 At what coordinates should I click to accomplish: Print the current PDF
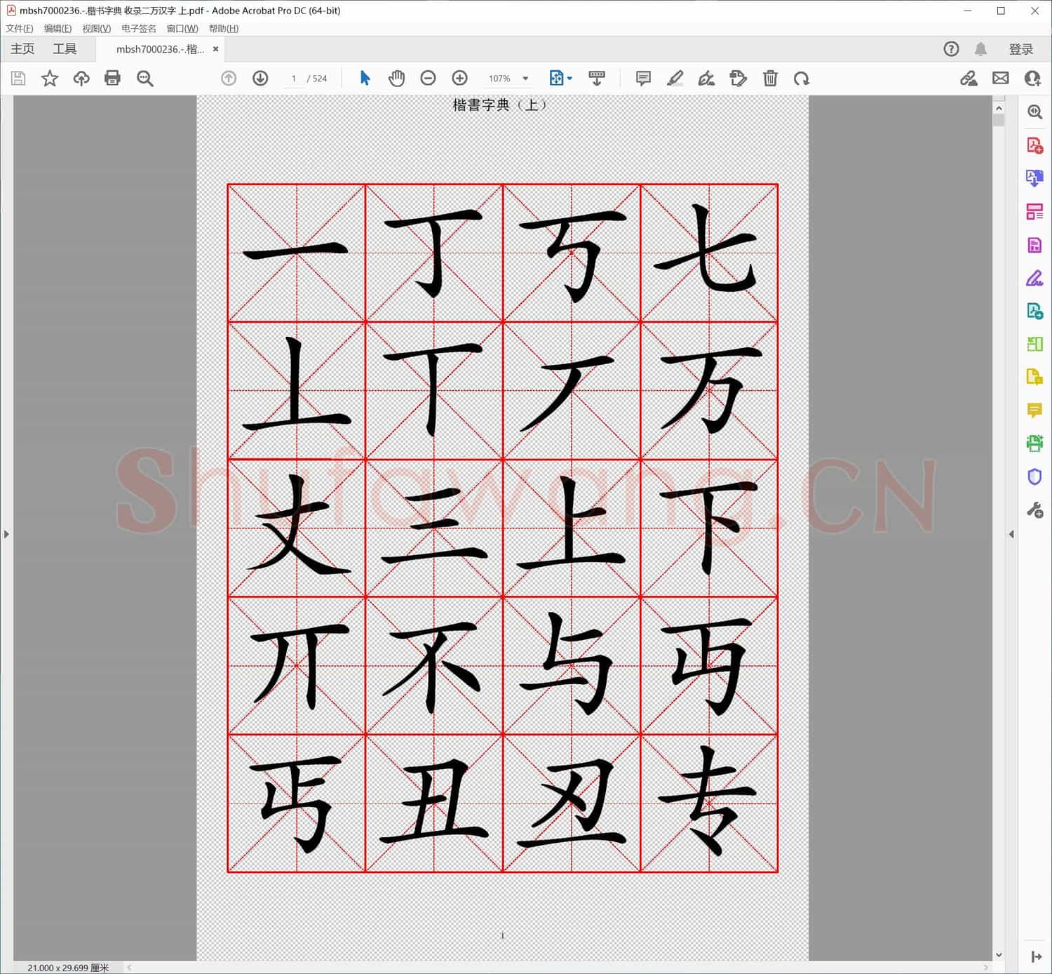click(x=112, y=78)
